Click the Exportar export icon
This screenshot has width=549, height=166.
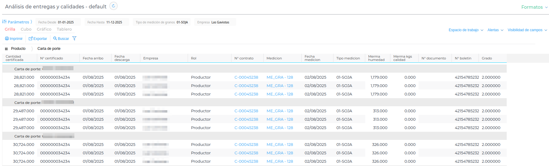(31, 38)
